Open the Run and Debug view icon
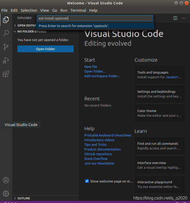The height and width of the screenshot is (203, 190). click(6, 60)
